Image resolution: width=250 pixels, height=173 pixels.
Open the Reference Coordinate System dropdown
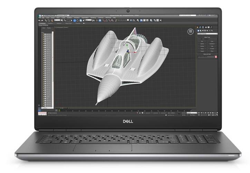(88, 20)
